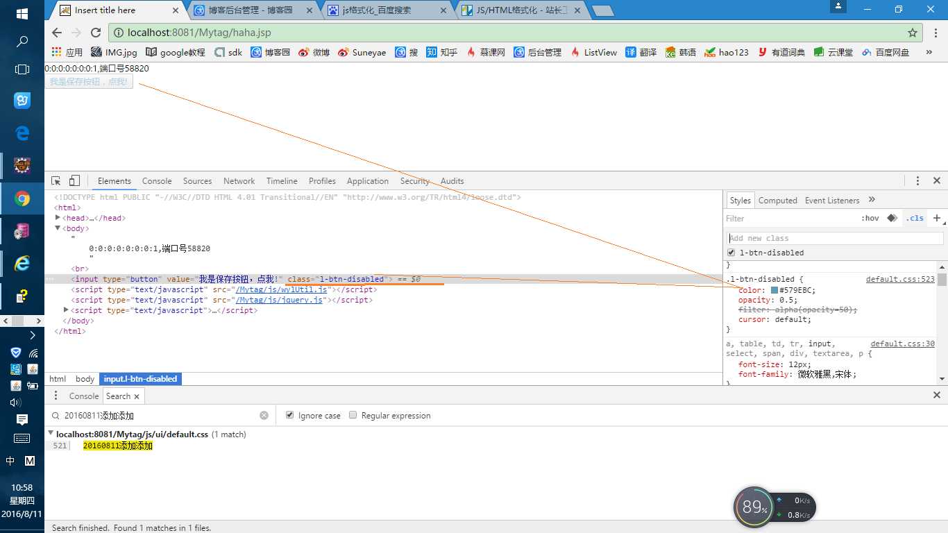Screen dimensions: 948x533
Task: Show more Styles sidebar tabs chevron
Action: tap(872, 200)
